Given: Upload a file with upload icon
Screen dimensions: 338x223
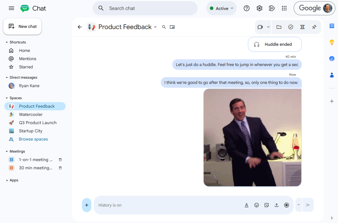Looking at the screenshot, I should [x=277, y=205].
